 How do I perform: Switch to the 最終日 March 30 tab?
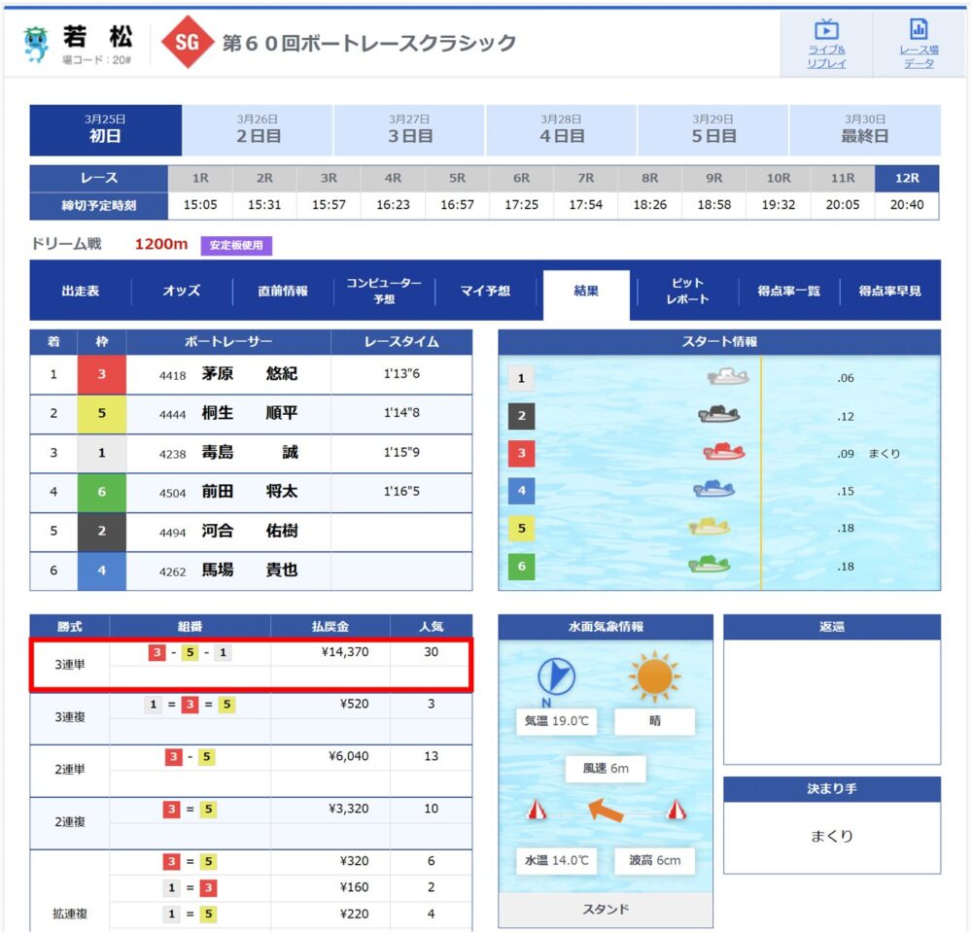tap(864, 130)
